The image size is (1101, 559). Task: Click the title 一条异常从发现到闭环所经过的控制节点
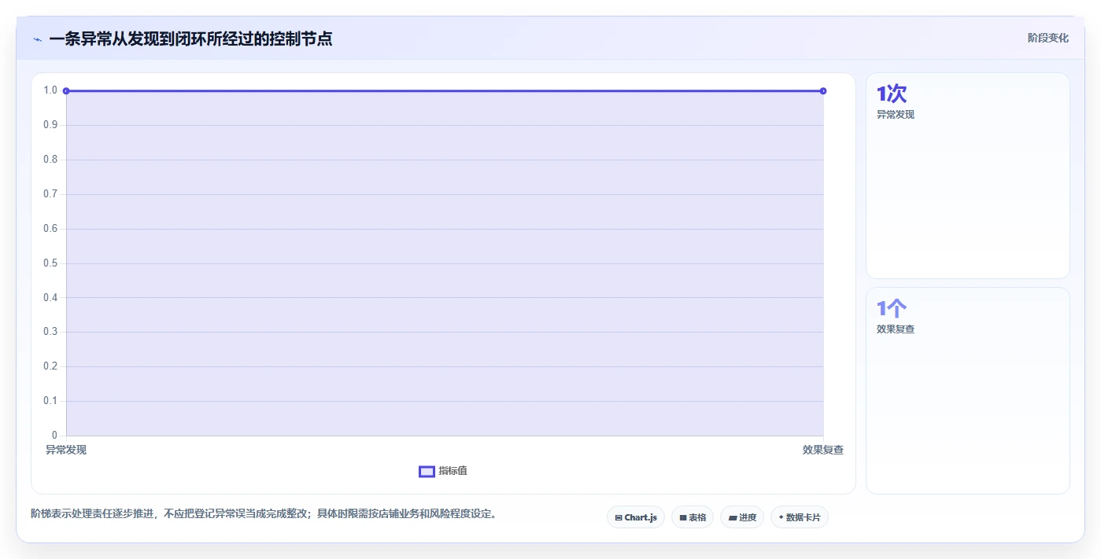click(190, 39)
